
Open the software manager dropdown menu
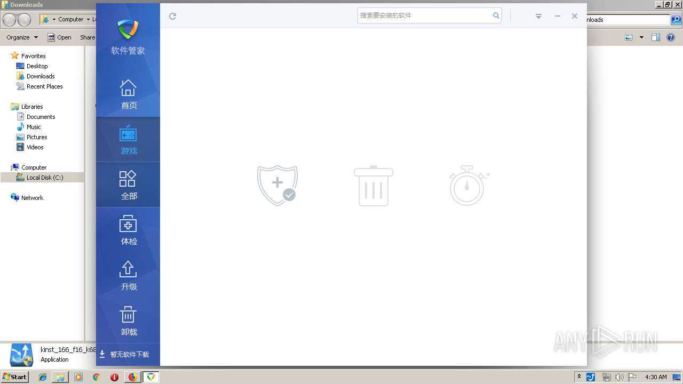[538, 16]
